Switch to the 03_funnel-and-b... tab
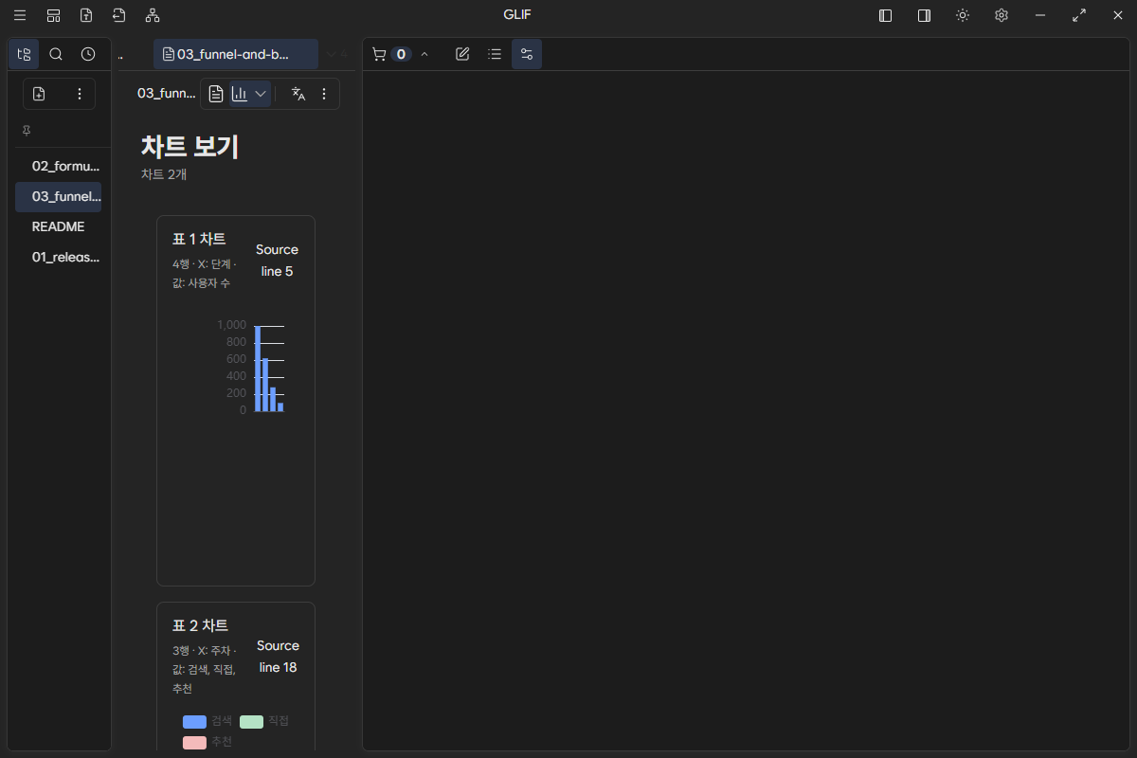 (x=236, y=54)
